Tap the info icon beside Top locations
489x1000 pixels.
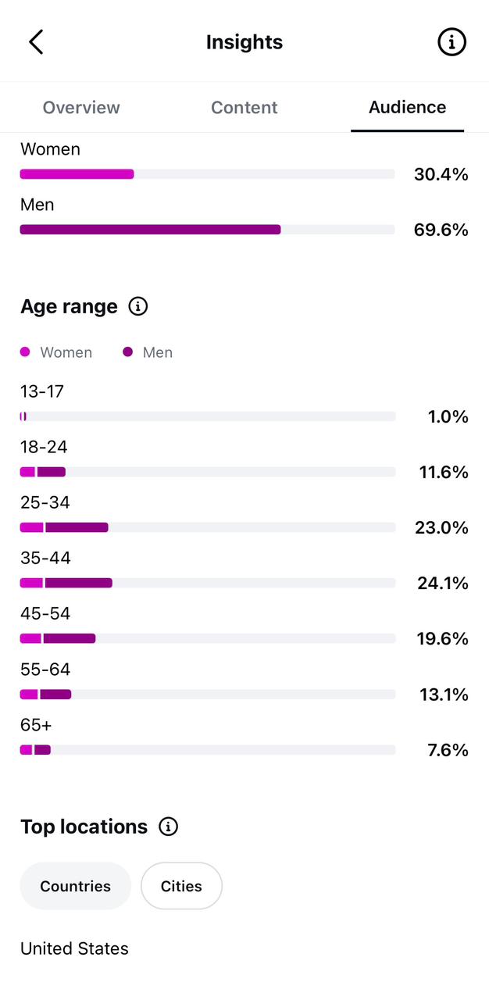click(168, 827)
